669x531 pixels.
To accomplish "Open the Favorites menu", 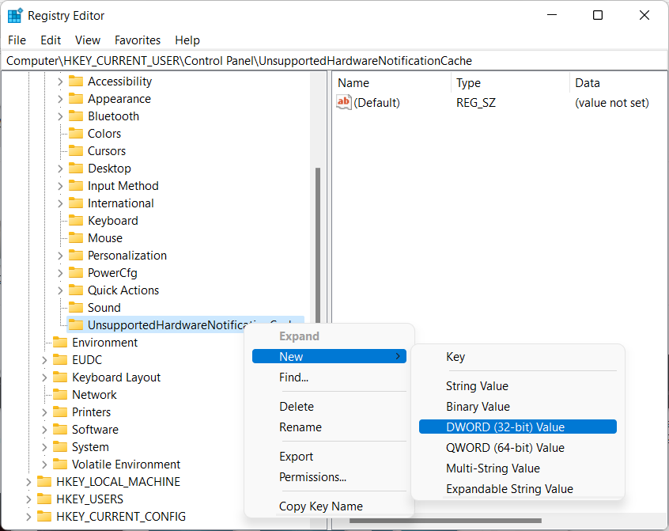I will coord(138,40).
